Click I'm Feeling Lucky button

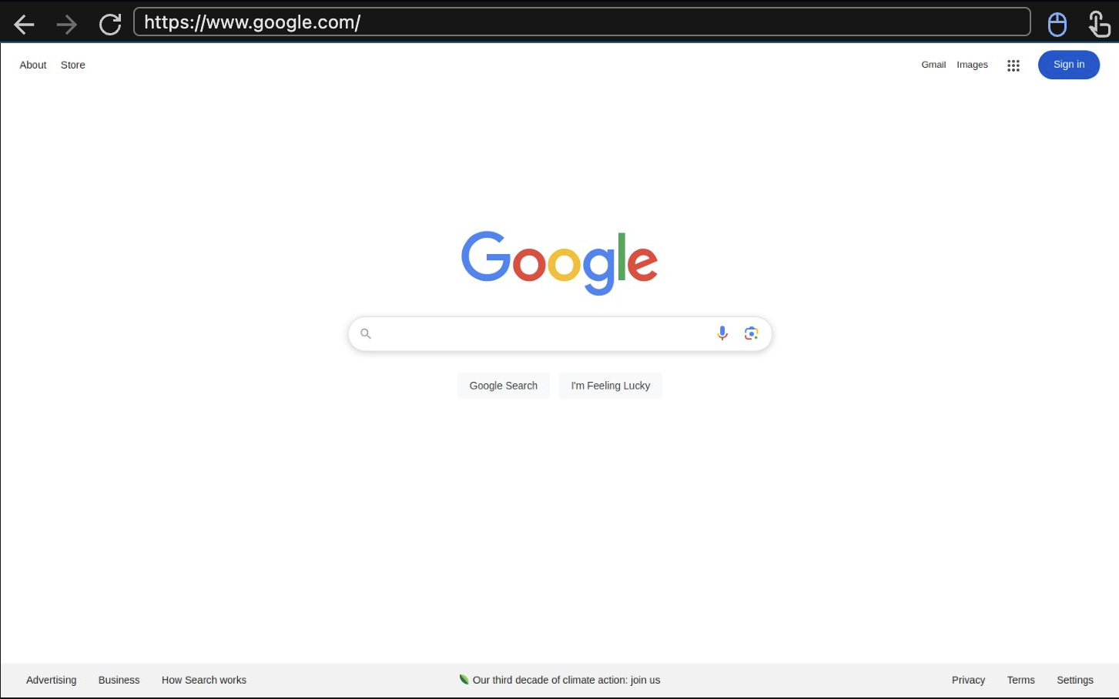611,386
